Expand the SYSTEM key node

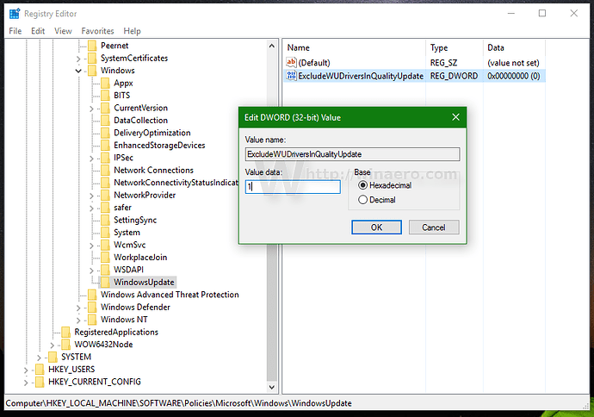pos(39,357)
